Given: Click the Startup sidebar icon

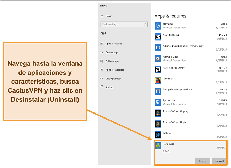Looking at the screenshot, I should (102, 87).
